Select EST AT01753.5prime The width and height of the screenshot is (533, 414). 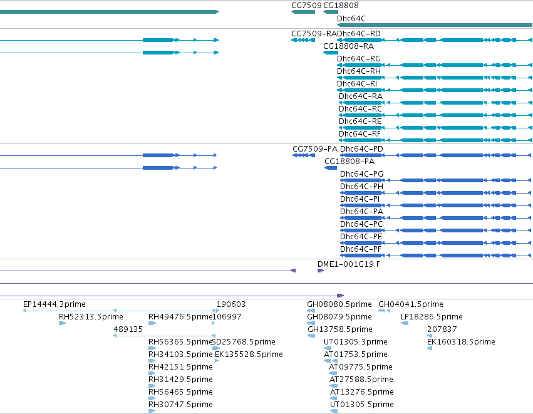click(x=356, y=354)
